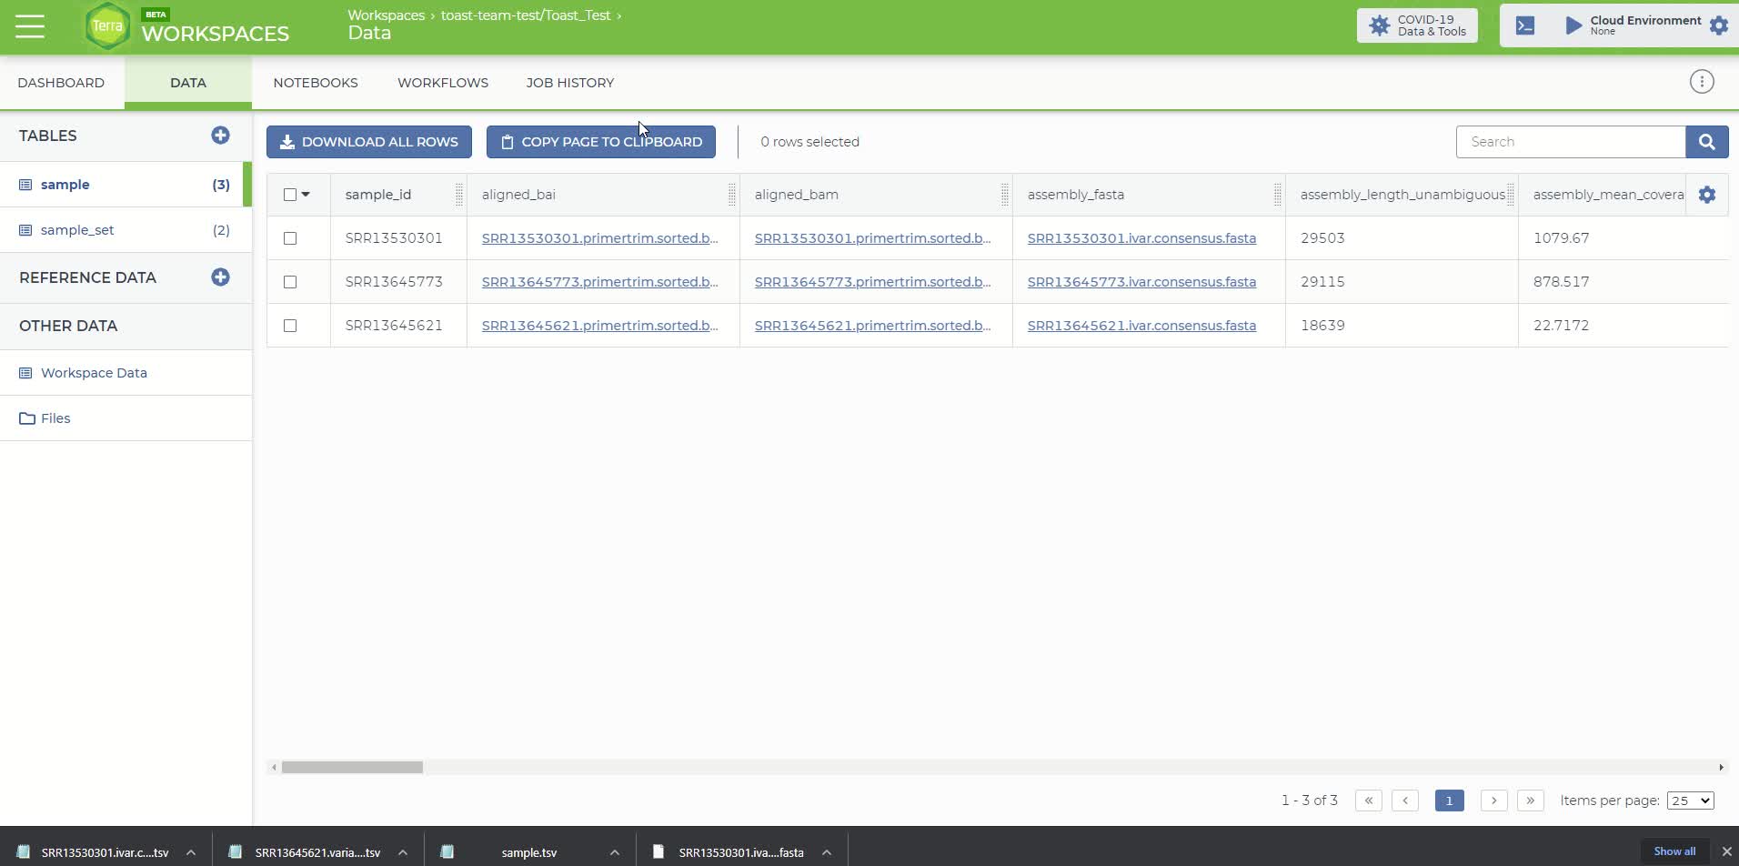
Task: Switch to the Workflows tab
Action: [442, 83]
